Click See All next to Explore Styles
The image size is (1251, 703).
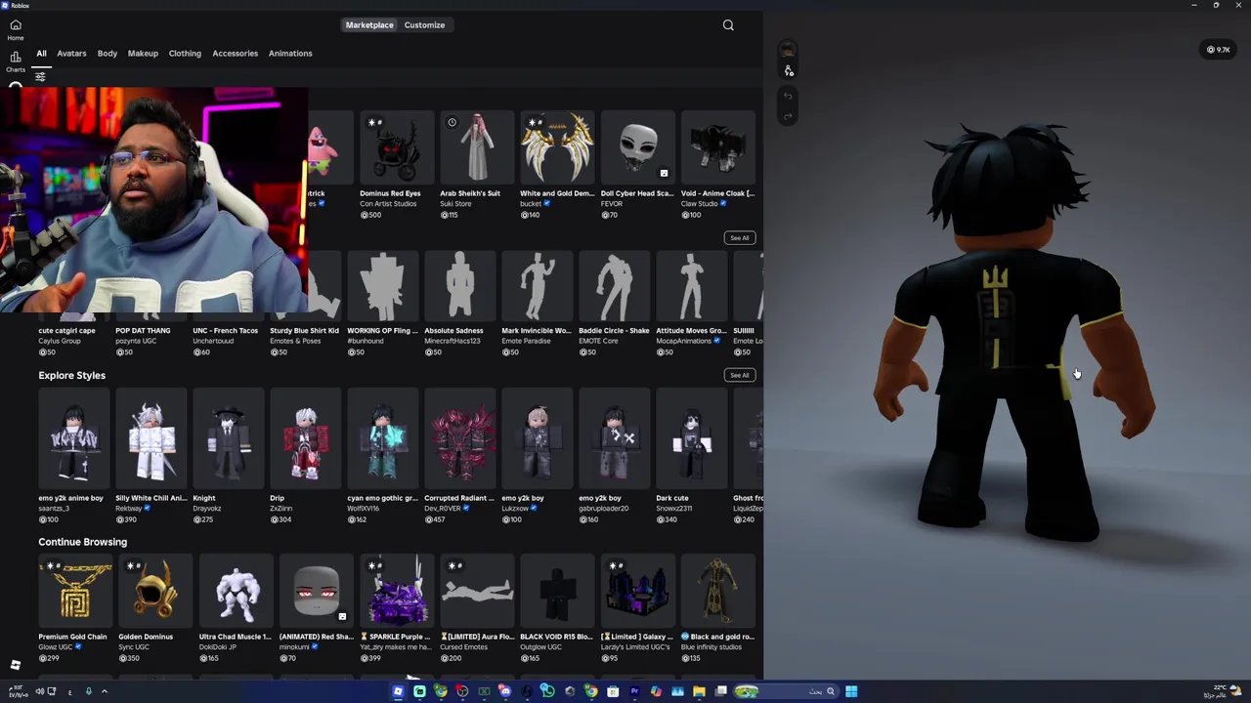point(739,375)
